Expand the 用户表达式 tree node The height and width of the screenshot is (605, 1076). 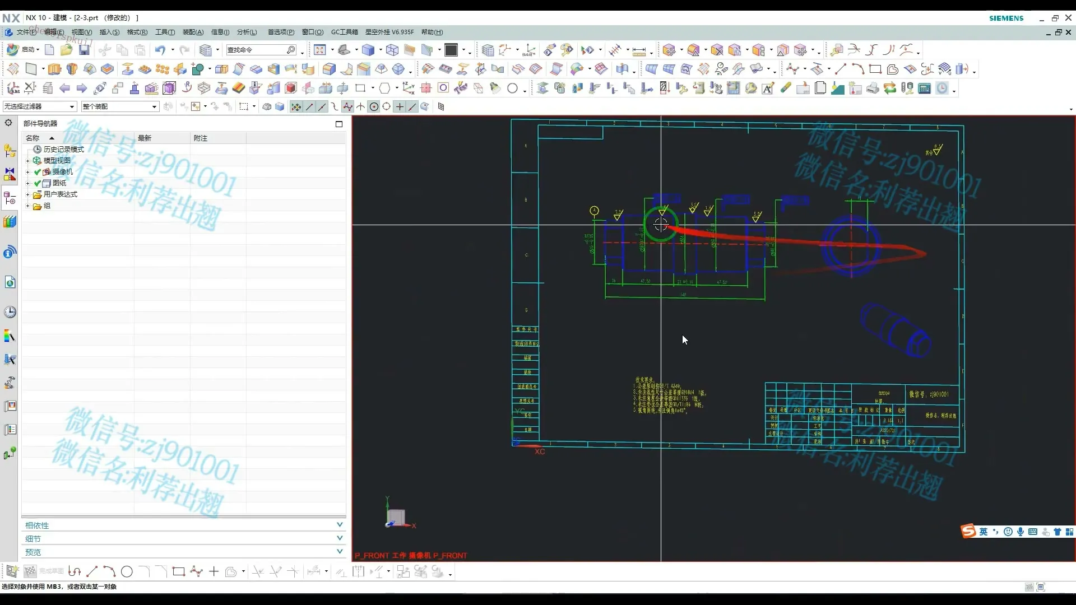tap(27, 194)
